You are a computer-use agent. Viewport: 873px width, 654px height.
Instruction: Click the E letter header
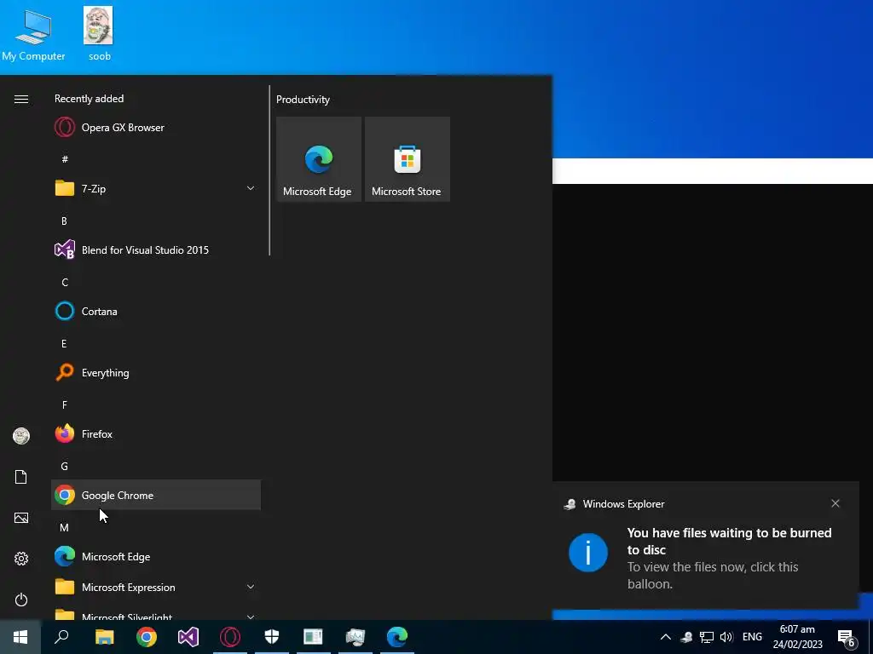64,344
